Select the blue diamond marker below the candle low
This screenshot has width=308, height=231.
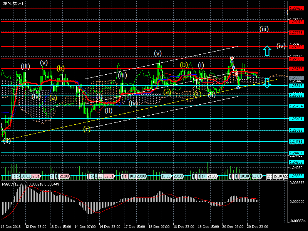(238, 88)
